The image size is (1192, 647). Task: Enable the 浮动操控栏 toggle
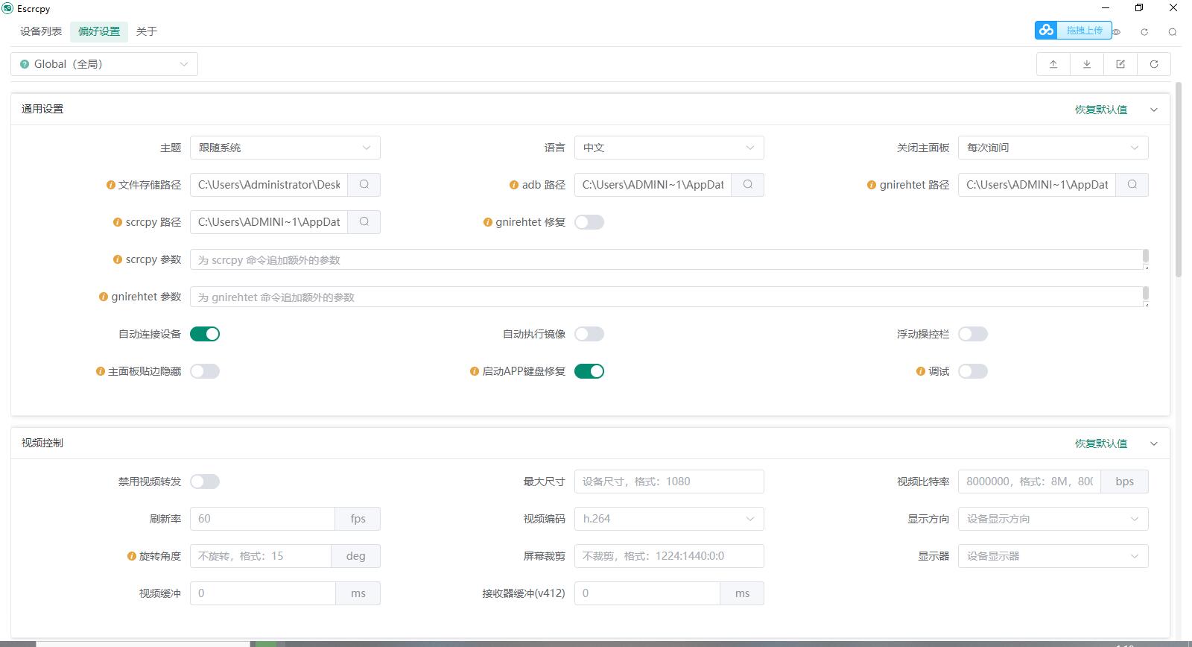coord(973,334)
